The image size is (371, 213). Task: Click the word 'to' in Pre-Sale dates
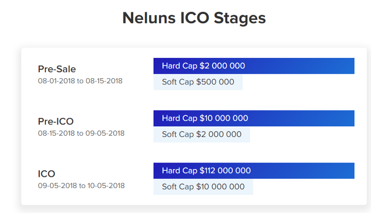[80, 81]
